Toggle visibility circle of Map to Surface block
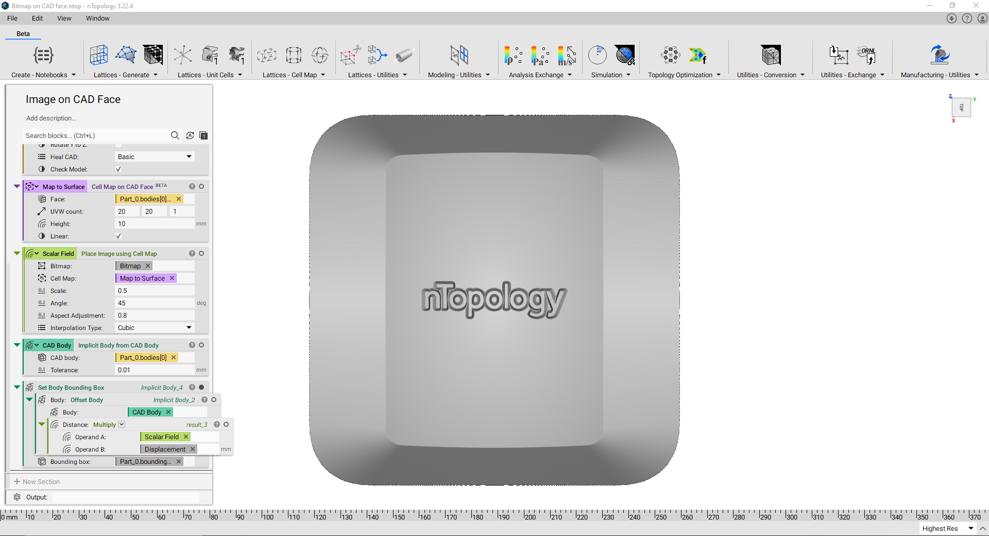Image resolution: width=989 pixels, height=536 pixels. coord(201,186)
